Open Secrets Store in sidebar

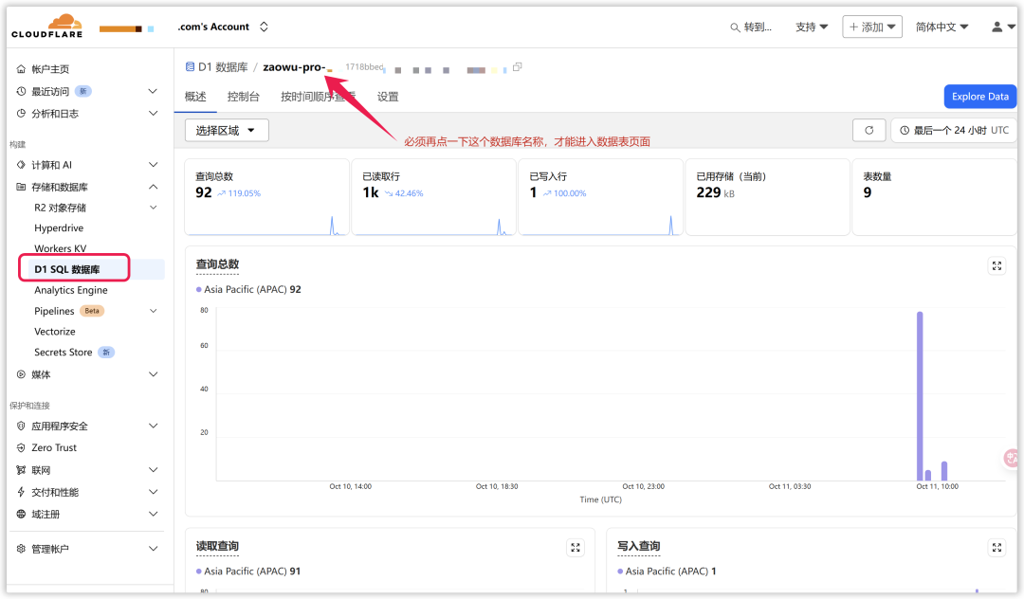point(64,353)
